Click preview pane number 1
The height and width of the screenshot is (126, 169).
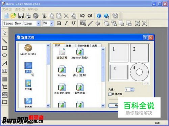(x=119, y=53)
